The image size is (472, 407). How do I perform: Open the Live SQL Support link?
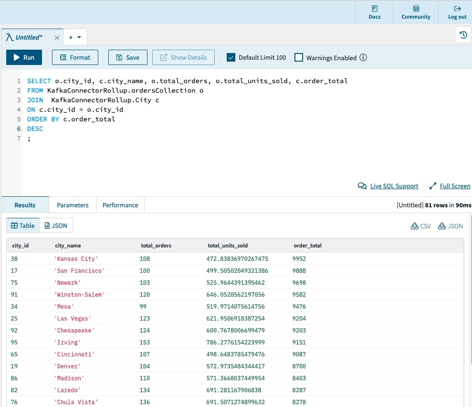394,186
